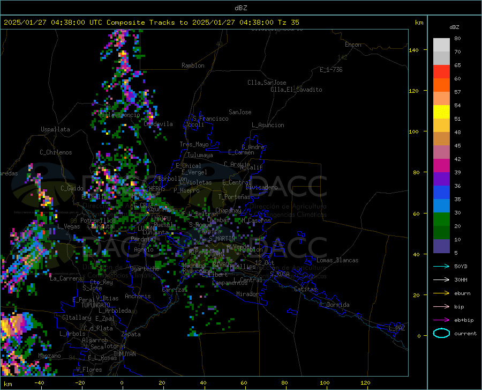
Task: Click the legend label 'eb+bip'
Action: click(x=464, y=320)
